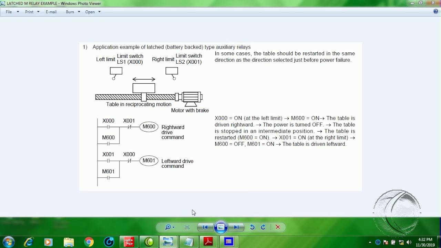Rotate image clockwise

click(x=263, y=227)
